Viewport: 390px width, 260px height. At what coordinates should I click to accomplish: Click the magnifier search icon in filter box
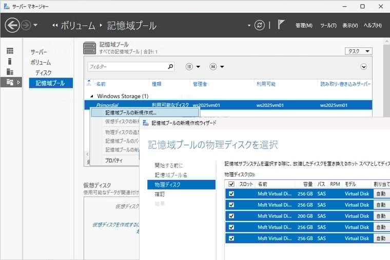(x=170, y=67)
